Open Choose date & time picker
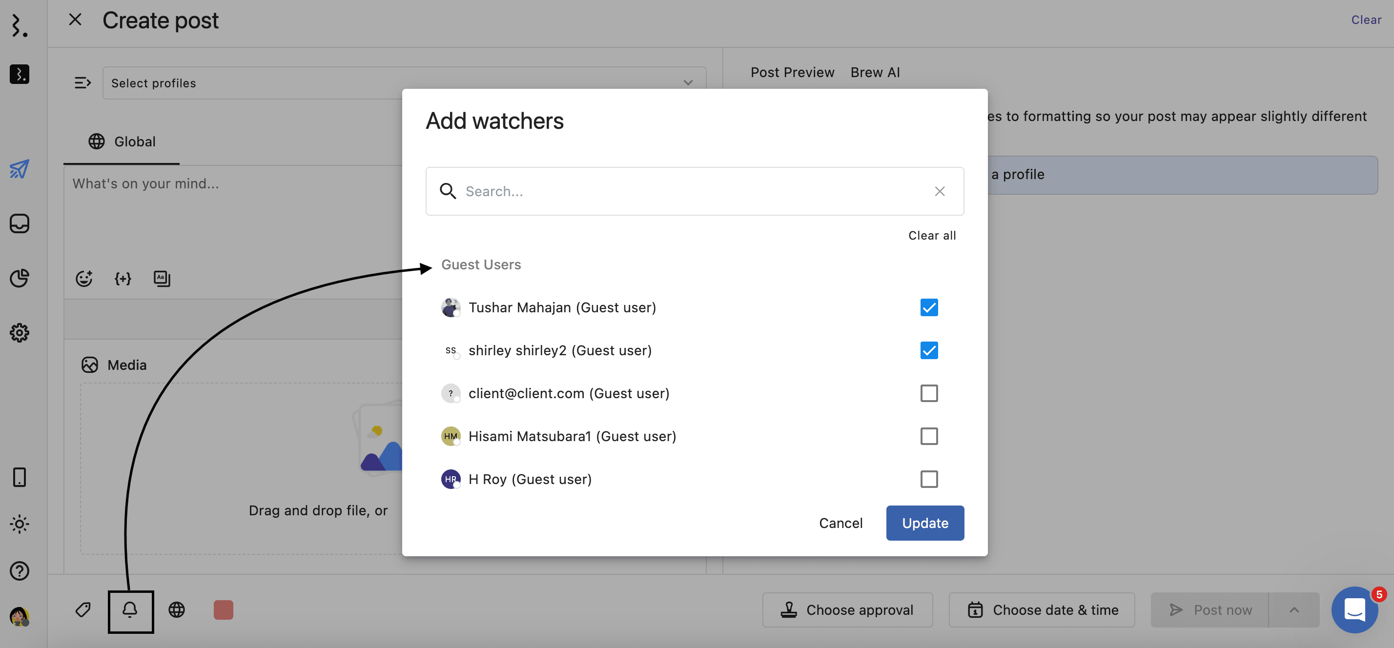Screen dimensions: 1394x648 point(1042,610)
